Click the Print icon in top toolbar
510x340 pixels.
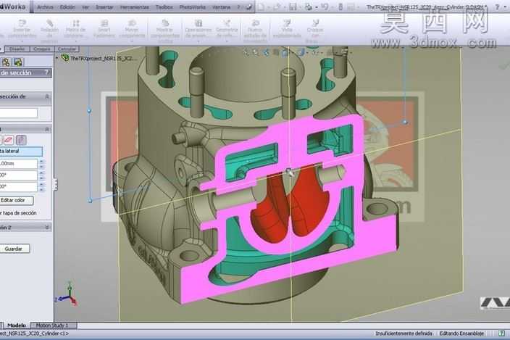tap(309, 7)
